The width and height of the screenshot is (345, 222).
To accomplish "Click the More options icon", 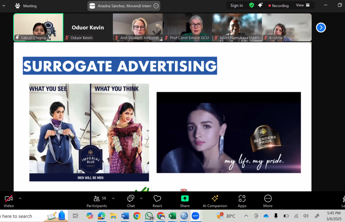I will pos(268,201).
